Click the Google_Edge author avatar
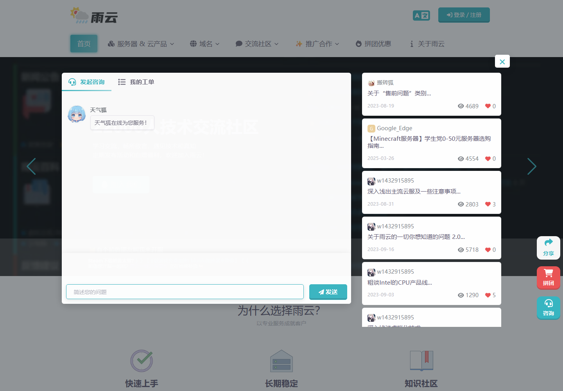Viewport: 563px width, 391px height. tap(371, 128)
